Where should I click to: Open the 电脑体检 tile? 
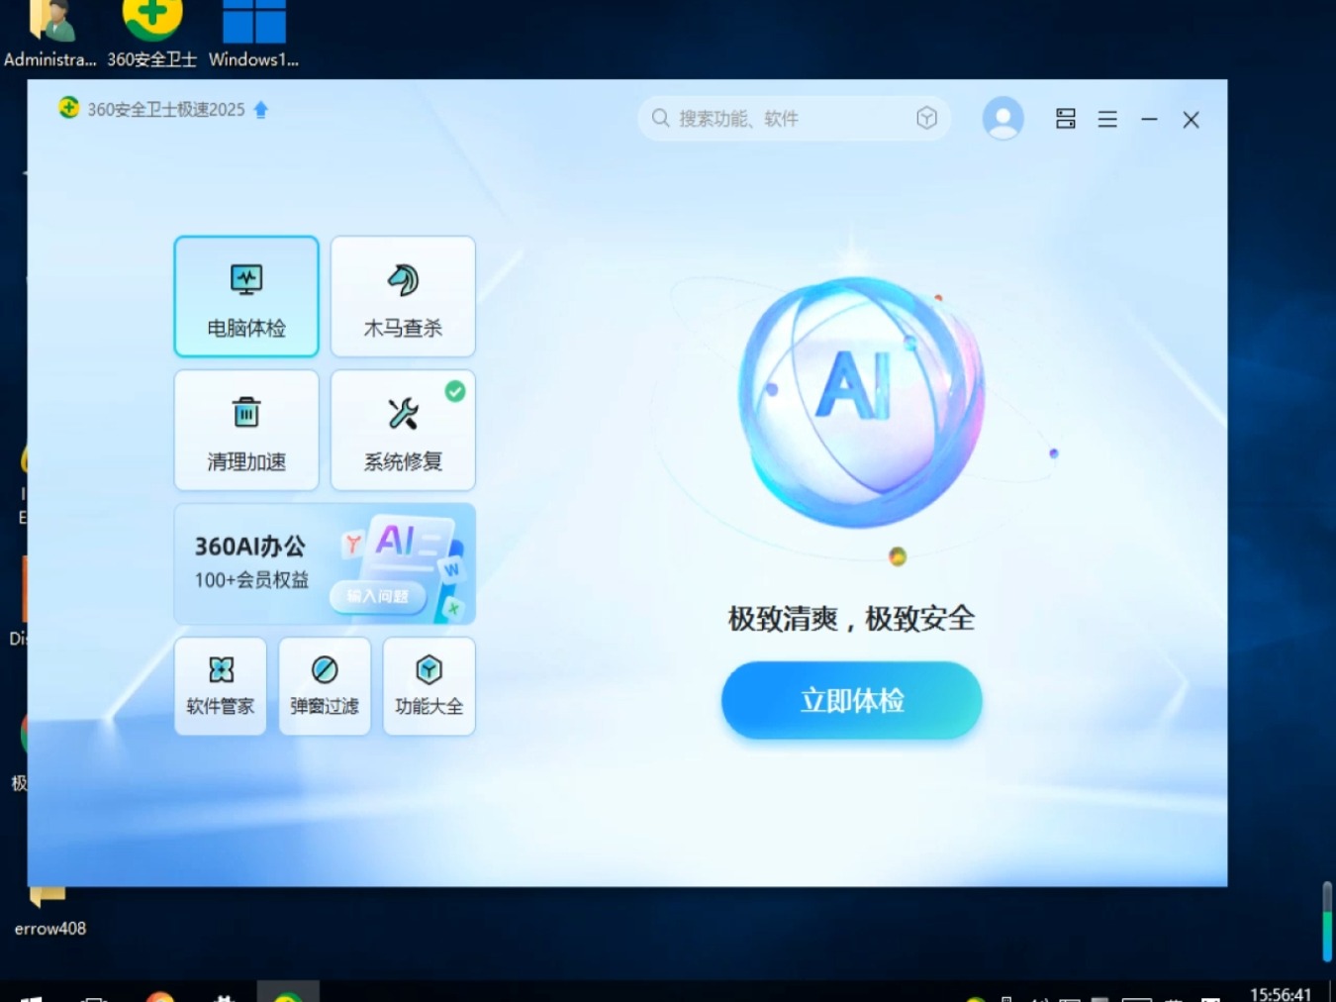[246, 296]
